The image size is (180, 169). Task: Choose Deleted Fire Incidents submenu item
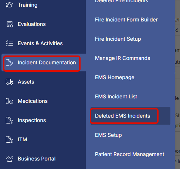(122, 1)
